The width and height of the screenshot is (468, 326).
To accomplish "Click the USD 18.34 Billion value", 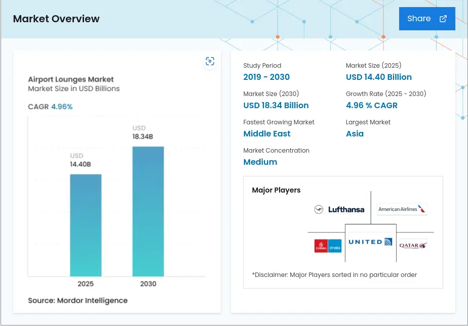I will click(x=276, y=106).
